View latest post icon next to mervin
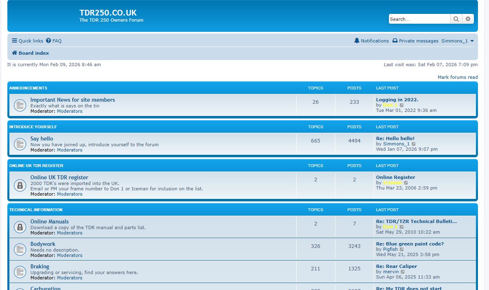This screenshot has height=290, width=489. [x=403, y=272]
